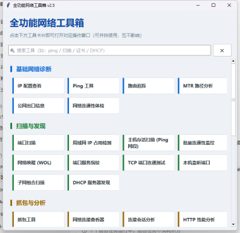
Task: Open the Ping 工具 card
Action: click(93, 86)
